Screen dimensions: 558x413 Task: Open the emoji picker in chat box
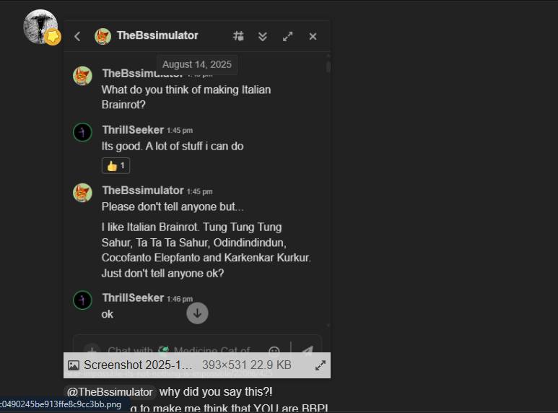274,351
